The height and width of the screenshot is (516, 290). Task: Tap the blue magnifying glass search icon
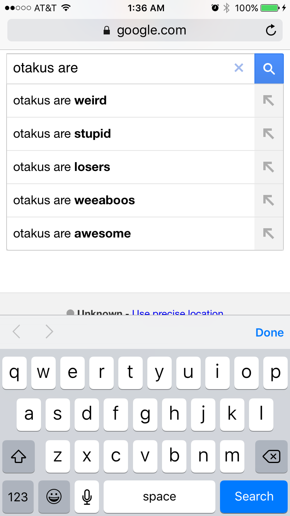tap(269, 68)
